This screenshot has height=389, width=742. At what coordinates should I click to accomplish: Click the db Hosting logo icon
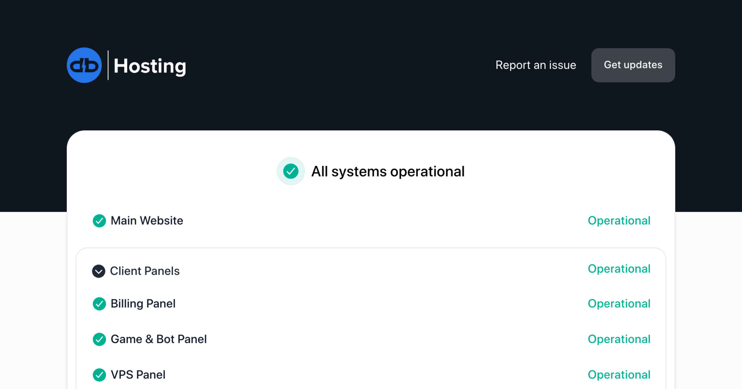(84, 65)
